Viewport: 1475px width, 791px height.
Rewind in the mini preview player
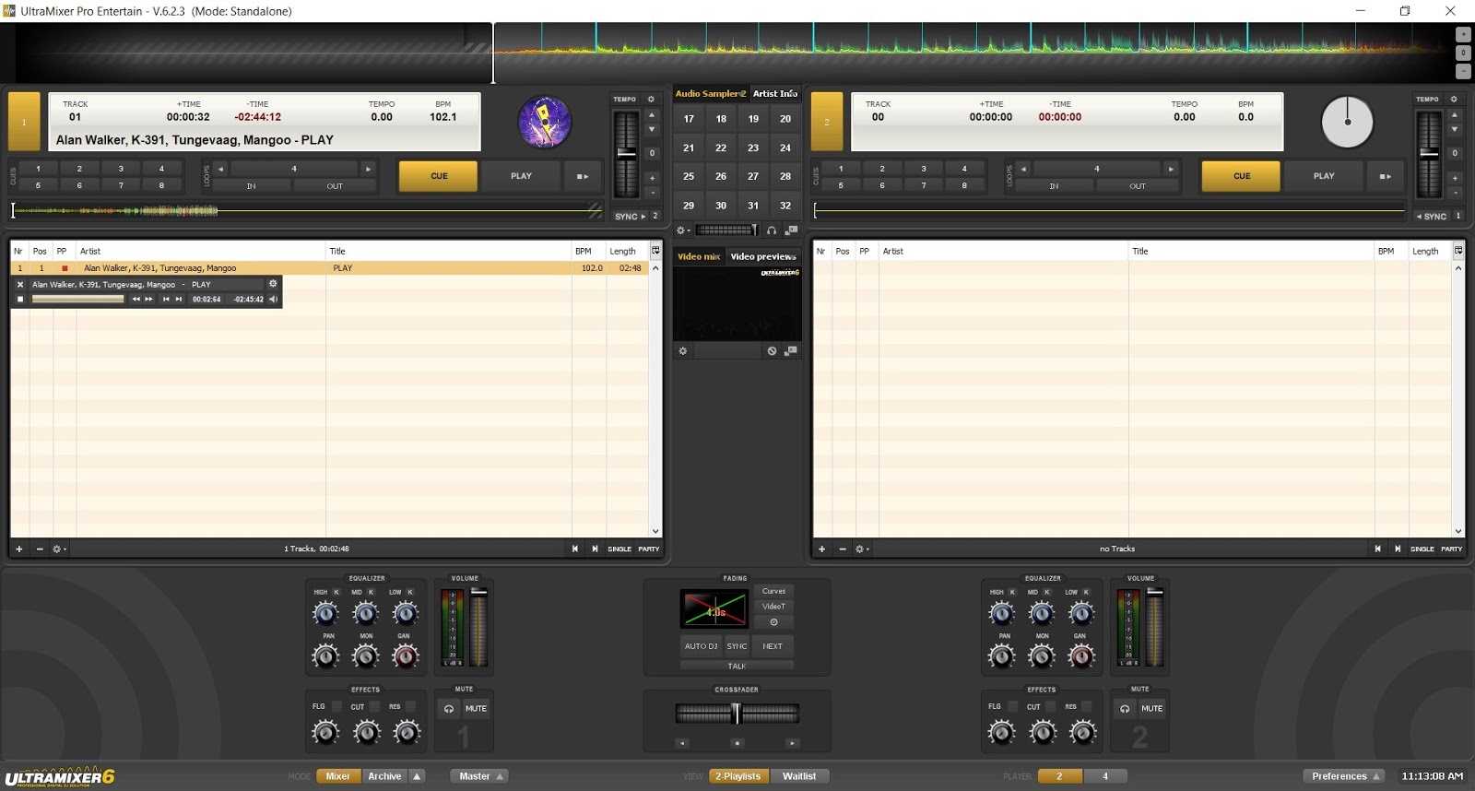click(136, 299)
